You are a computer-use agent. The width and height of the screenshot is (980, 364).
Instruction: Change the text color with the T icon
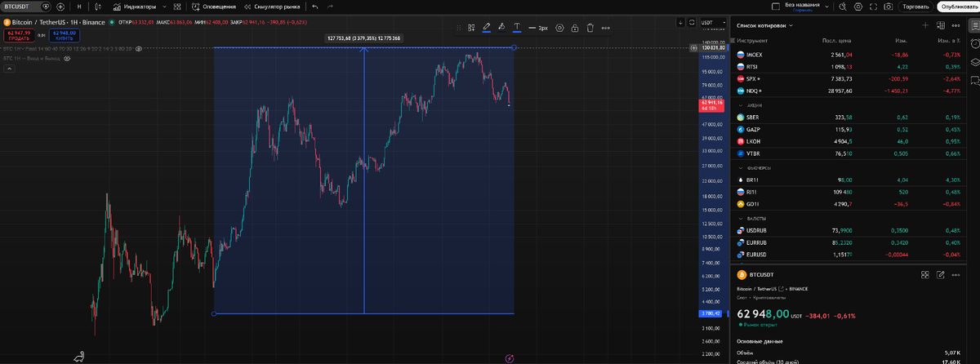click(x=517, y=27)
